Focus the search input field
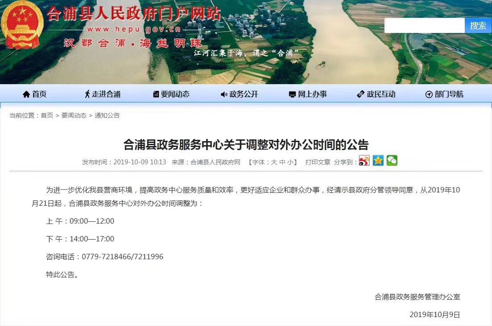This screenshot has width=492, height=326. 425,25
